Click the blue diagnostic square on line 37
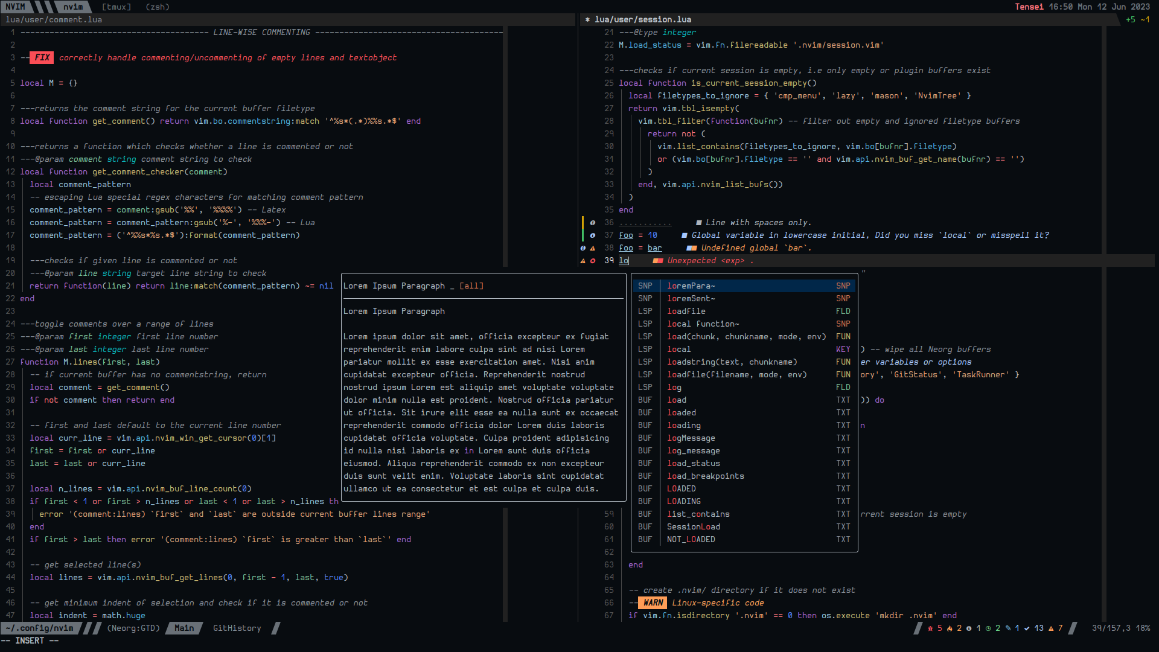 (x=685, y=235)
